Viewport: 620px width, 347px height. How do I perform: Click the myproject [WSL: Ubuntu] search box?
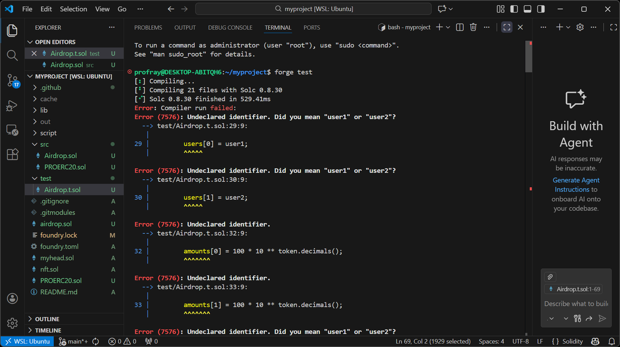pyautogui.click(x=313, y=9)
